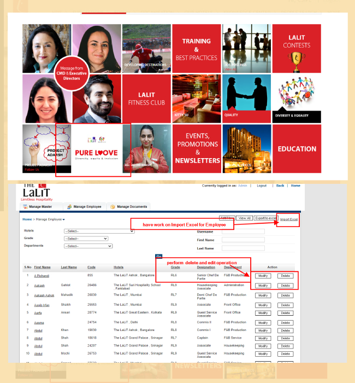Focus the Username input field
The width and height of the screenshot is (355, 383).
coord(243,231)
